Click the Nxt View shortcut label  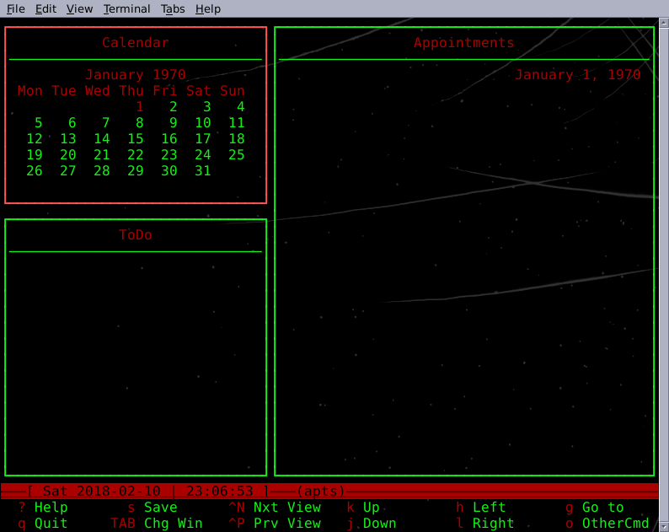tap(286, 508)
